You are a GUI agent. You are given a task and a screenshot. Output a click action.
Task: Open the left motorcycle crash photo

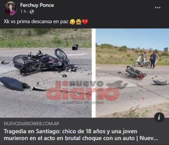click(x=46, y=73)
